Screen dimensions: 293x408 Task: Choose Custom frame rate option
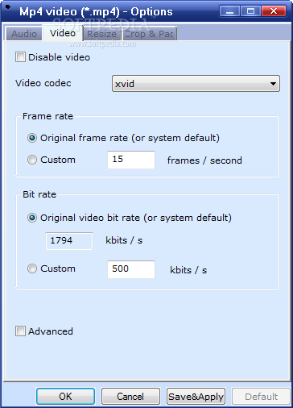[32, 160]
